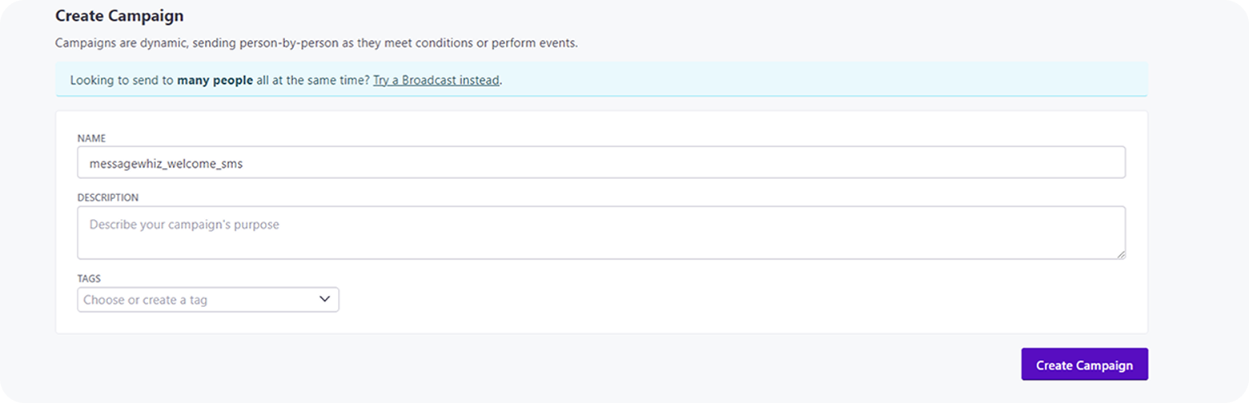1249x403 pixels.
Task: Click the Description box resize handle
Action: [1120, 254]
